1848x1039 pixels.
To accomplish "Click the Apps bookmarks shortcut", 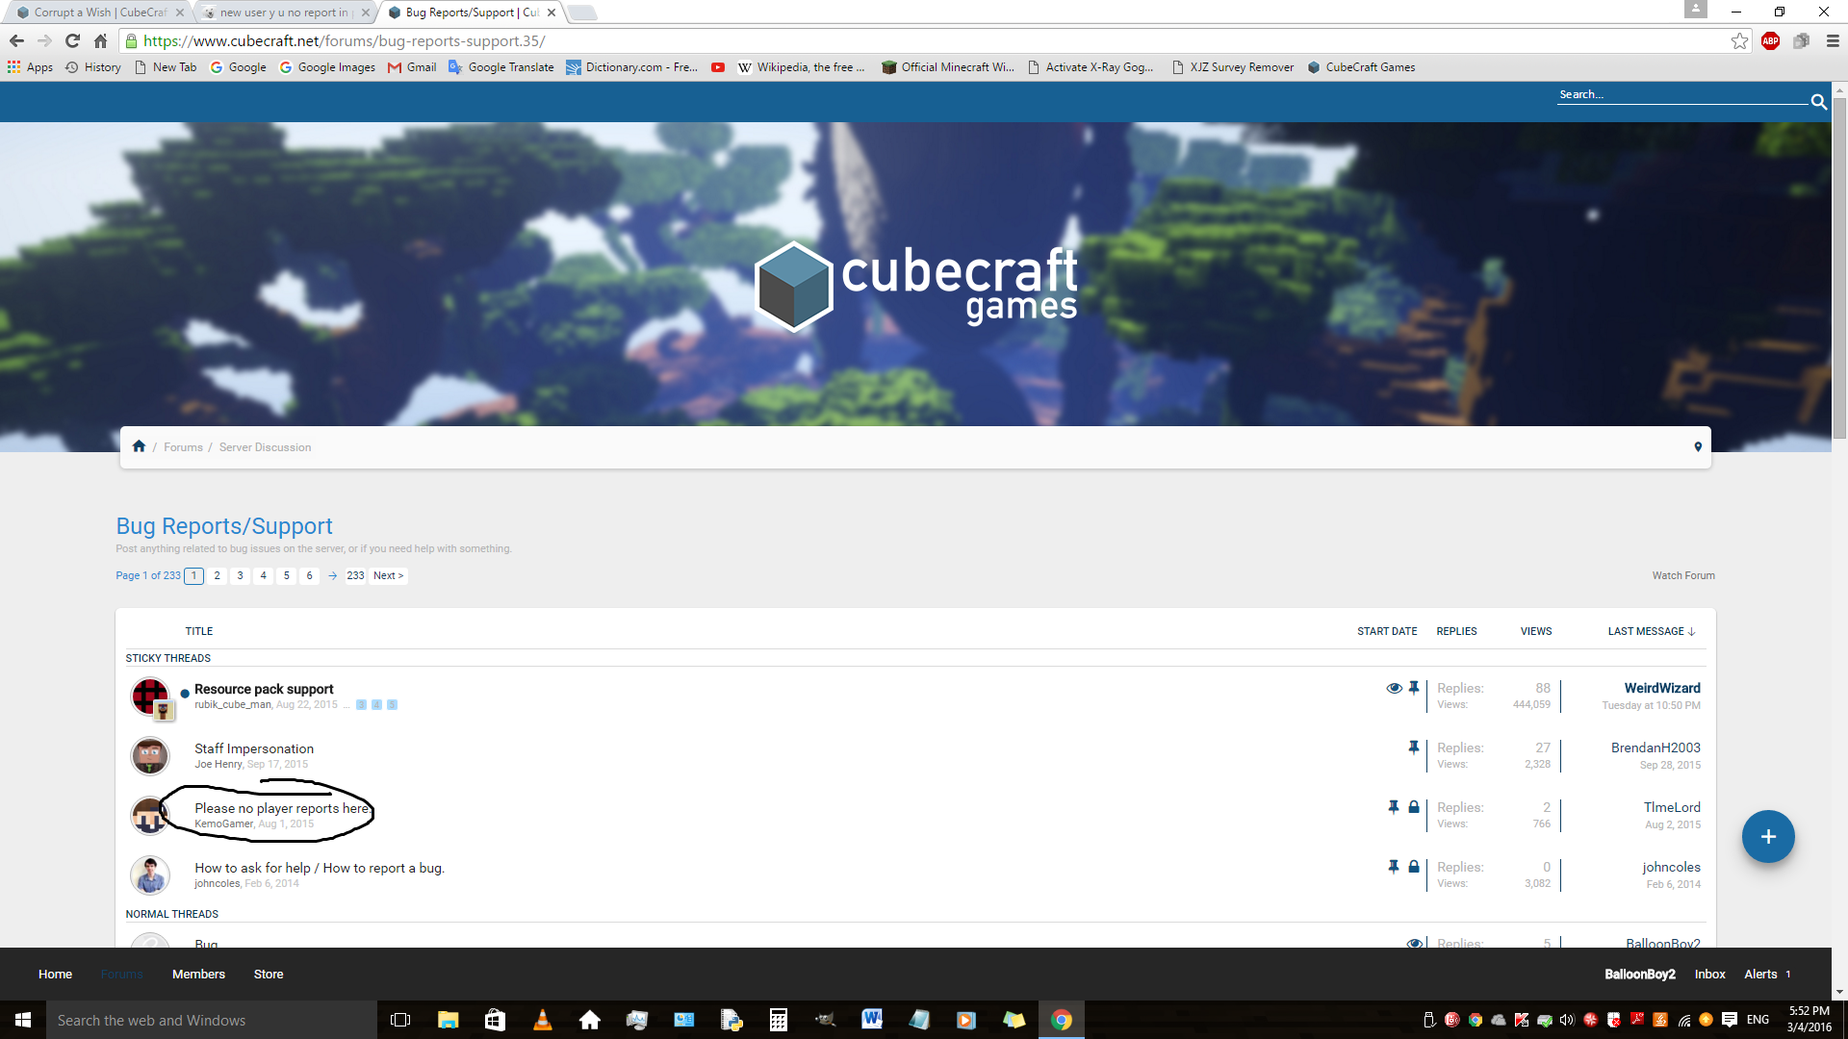I will 30,67.
